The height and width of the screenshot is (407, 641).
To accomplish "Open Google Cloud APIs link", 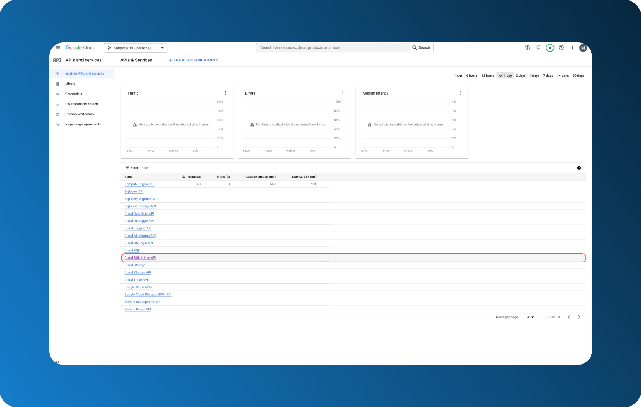I will [138, 287].
